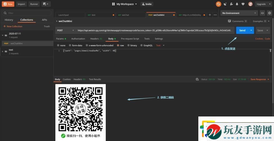Viewport: 274px width, 141px height.
Task: Open the capture requests satellite icon
Action: (x=225, y=4)
